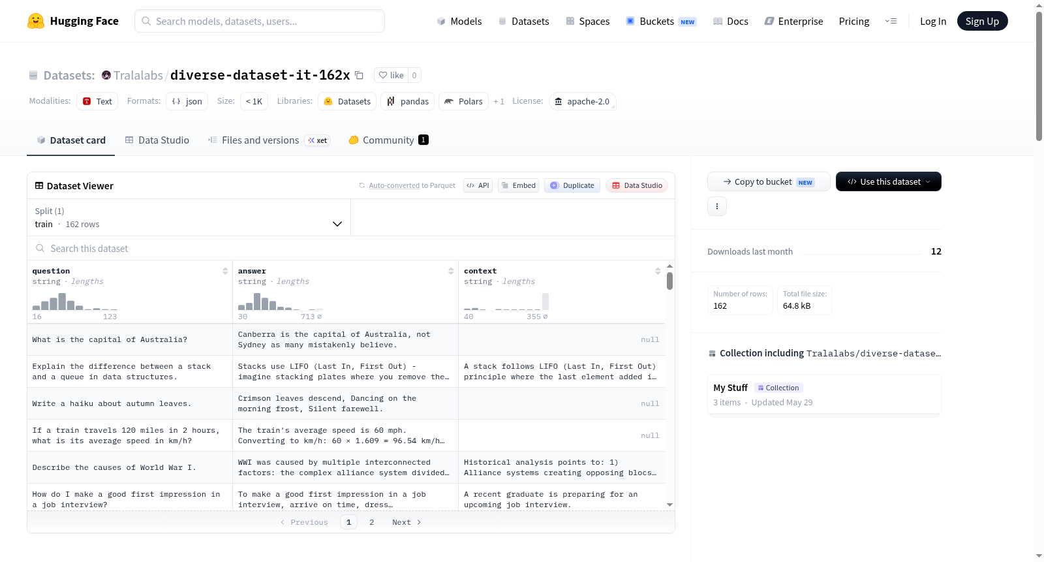Click the apache-2.0 license tag
The height and width of the screenshot is (562, 1044).
(x=582, y=101)
